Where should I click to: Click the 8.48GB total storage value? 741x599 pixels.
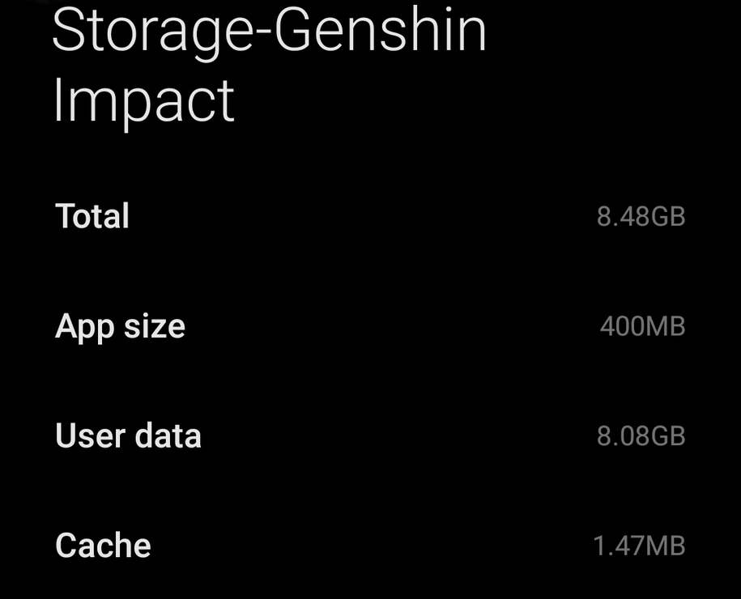click(641, 217)
